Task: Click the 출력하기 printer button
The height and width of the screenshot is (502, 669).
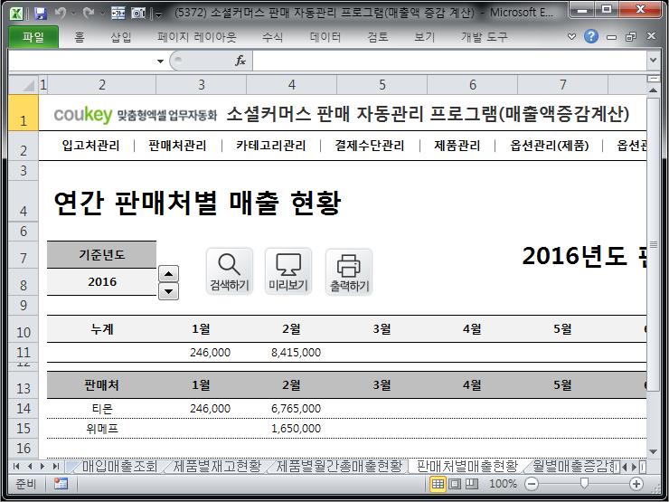Action: coord(349,272)
